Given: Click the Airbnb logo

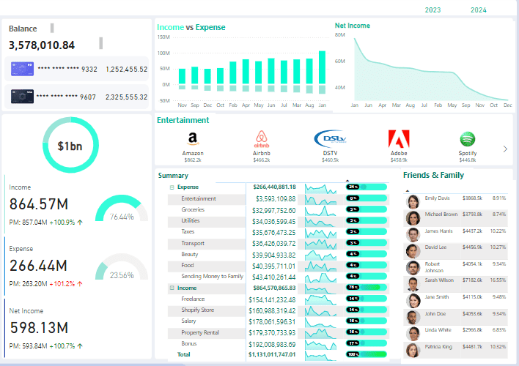Looking at the screenshot, I should click(x=262, y=139).
